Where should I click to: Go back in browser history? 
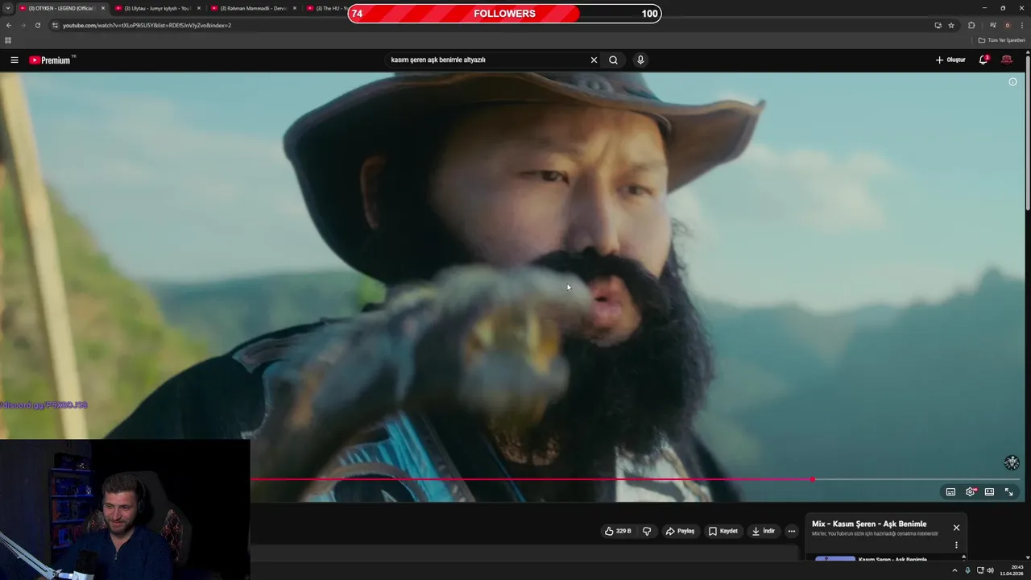point(9,25)
